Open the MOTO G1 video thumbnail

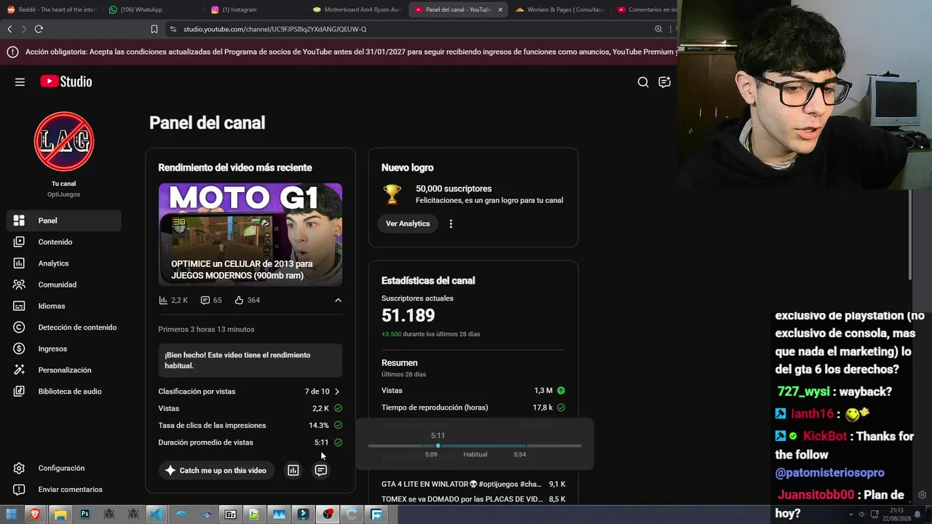point(250,234)
